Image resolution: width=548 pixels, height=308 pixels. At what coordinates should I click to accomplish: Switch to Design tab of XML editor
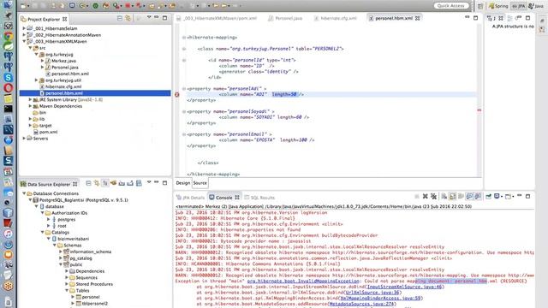tap(182, 183)
